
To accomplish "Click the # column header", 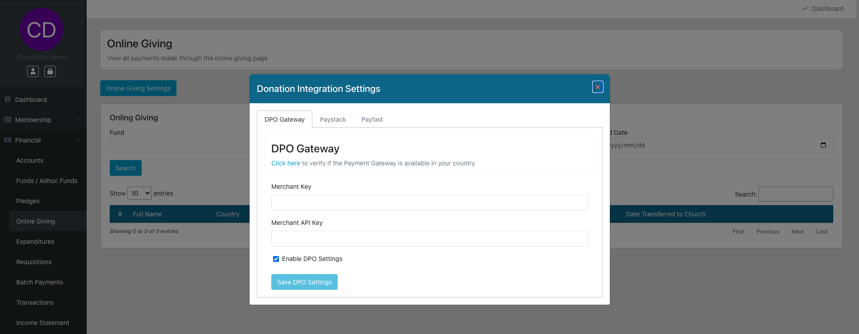I will click(120, 214).
